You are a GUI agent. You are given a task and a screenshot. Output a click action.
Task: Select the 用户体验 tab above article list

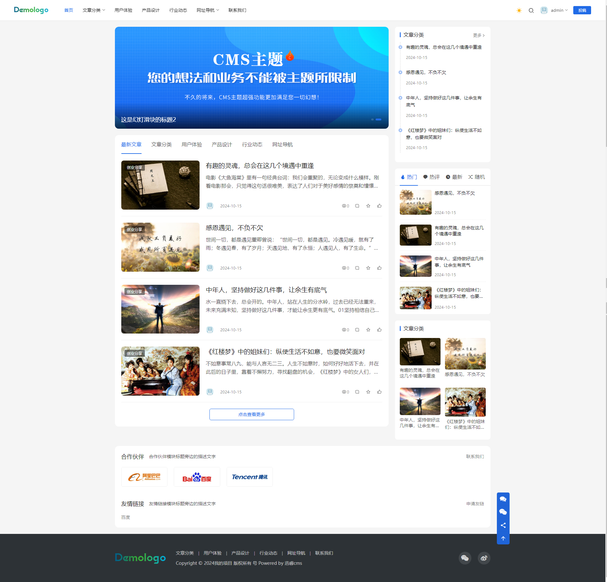[x=191, y=145]
